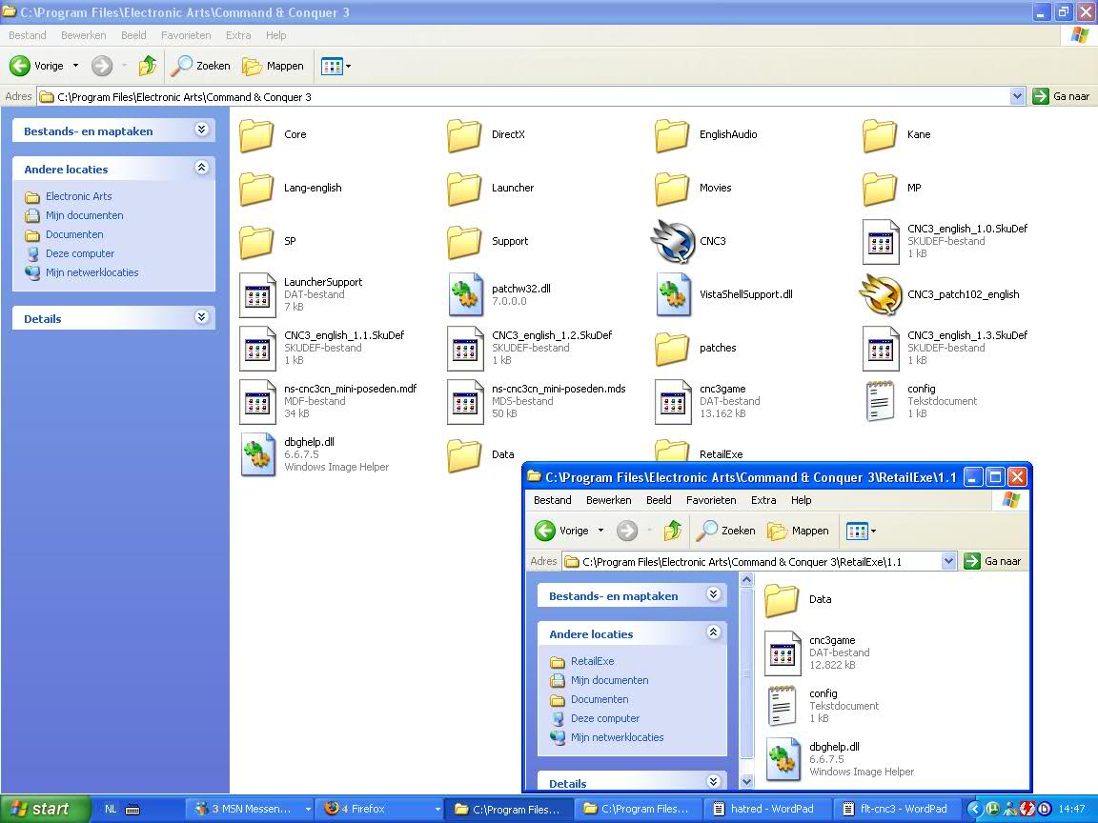Toggle Mappen folders pane in front window
Image resolution: width=1098 pixels, height=823 pixels.
click(798, 531)
